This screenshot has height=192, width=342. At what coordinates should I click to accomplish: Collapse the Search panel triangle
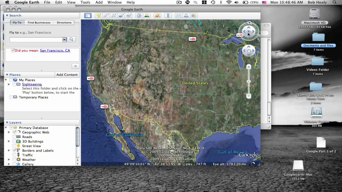7,15
